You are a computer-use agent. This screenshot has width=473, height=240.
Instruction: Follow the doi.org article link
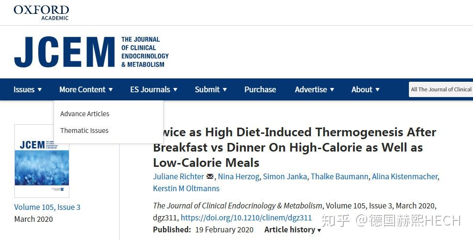(x=246, y=218)
